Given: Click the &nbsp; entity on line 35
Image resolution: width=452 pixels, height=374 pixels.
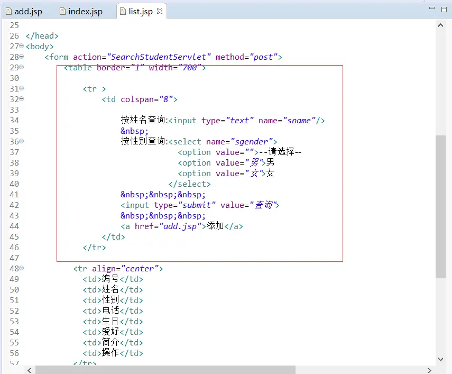Looking at the screenshot, I should 134,131.
